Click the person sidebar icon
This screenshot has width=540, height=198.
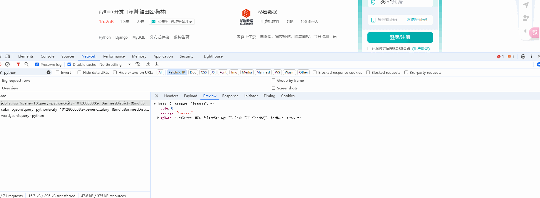point(526,18)
